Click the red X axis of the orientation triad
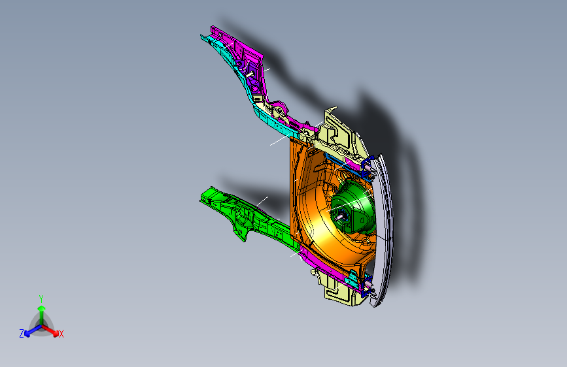 click(50, 330)
